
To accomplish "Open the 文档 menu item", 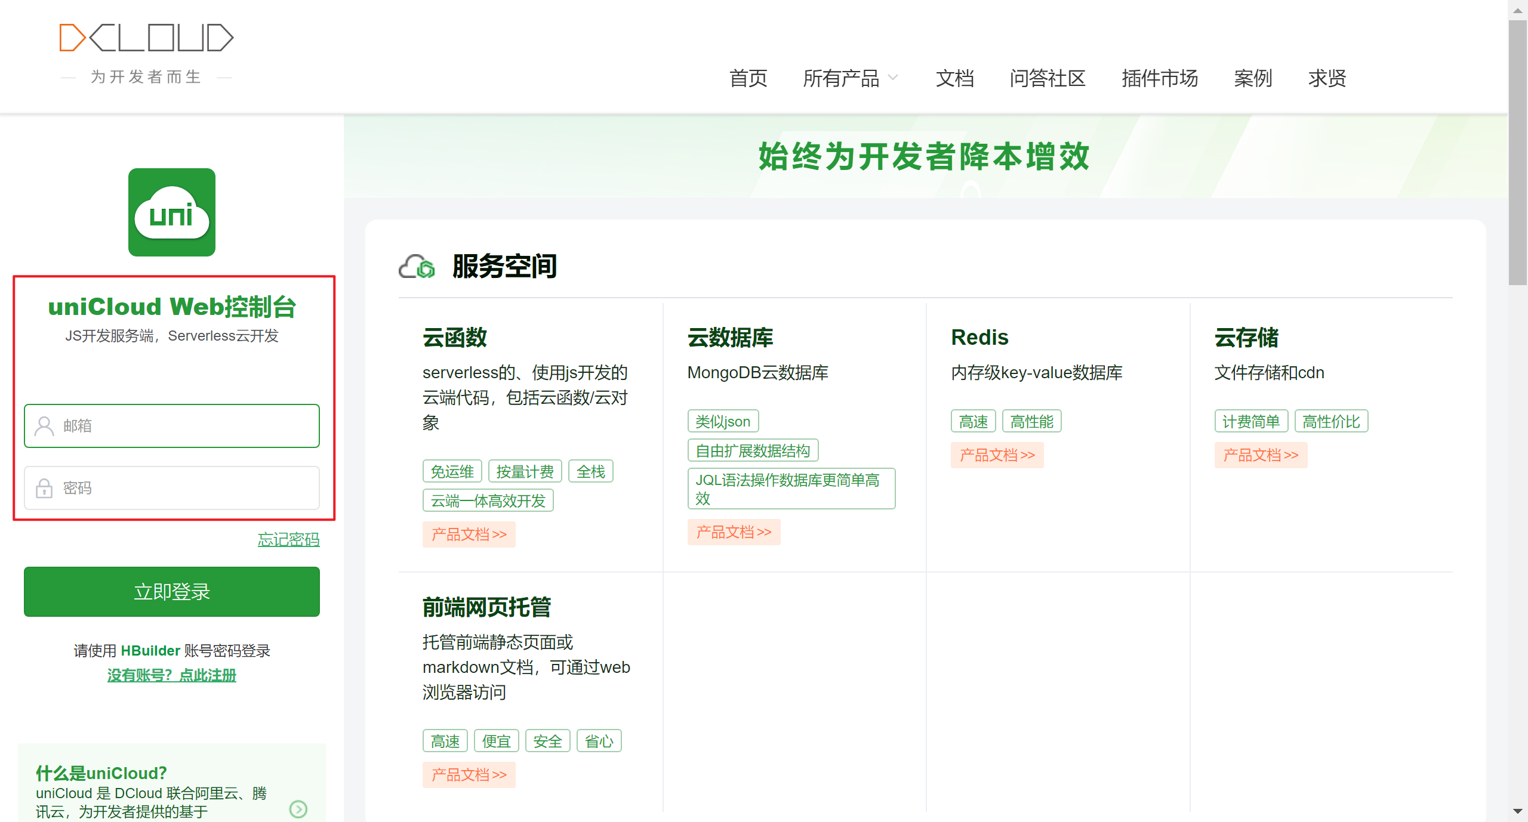I will point(954,78).
